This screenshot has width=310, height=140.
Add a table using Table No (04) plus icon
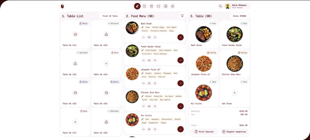(106, 63)
